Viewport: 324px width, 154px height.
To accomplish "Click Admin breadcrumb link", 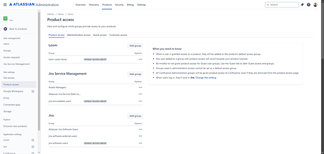I will 51,14.
